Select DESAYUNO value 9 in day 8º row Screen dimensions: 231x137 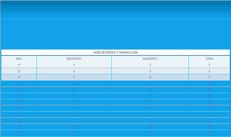(x=74, y=108)
